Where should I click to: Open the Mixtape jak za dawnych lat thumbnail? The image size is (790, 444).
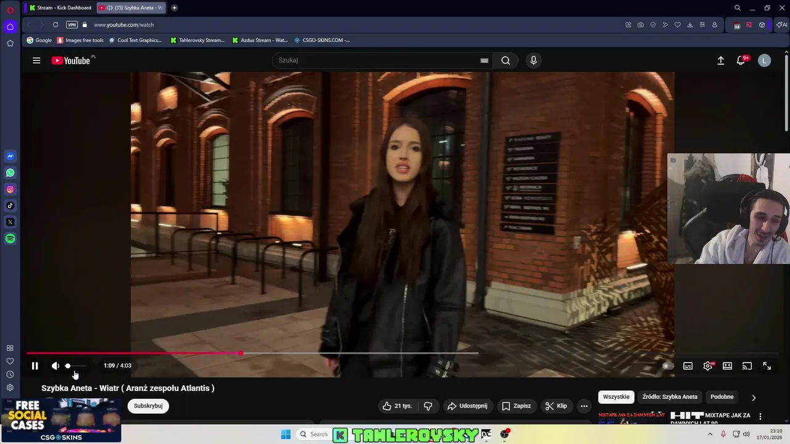click(x=632, y=417)
